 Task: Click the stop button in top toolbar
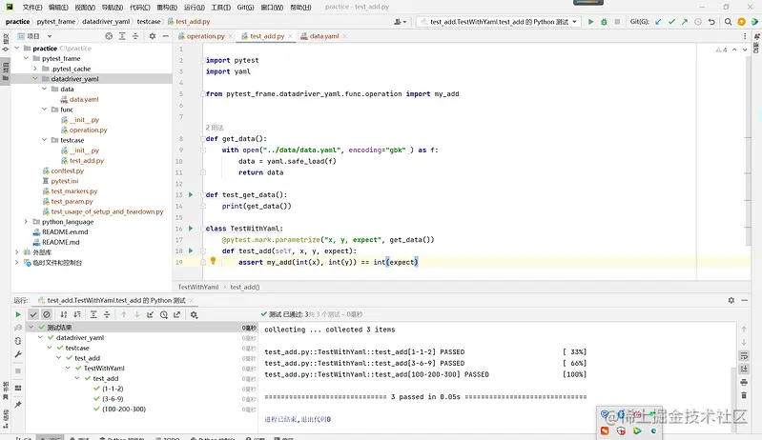coord(617,22)
